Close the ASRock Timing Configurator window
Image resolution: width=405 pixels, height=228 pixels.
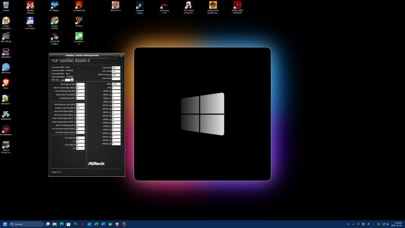click(x=120, y=55)
